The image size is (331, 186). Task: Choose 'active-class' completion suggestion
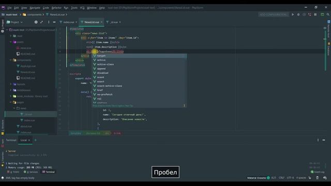click(139, 64)
